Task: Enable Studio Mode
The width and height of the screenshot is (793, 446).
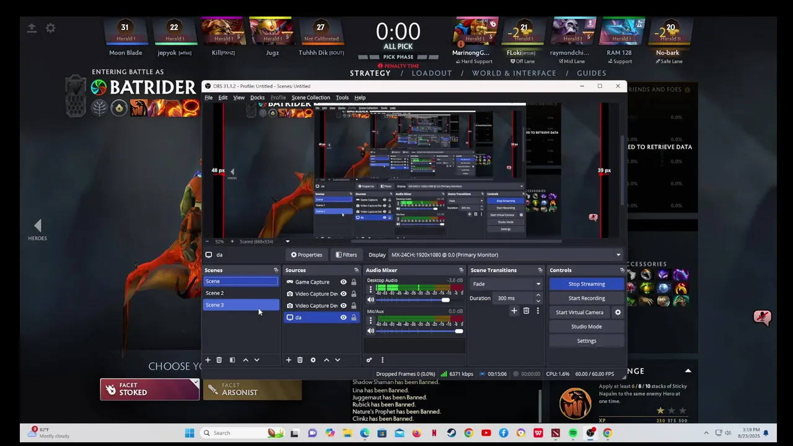Action: [x=587, y=326]
